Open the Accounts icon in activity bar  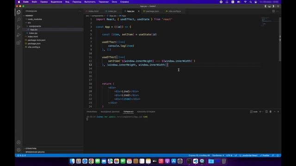(x=18, y=142)
